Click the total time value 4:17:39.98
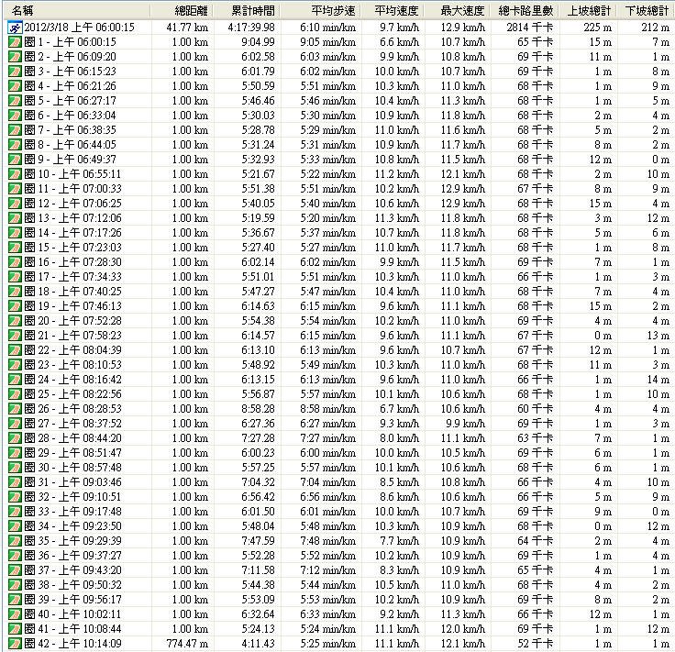The image size is (675, 652). [251, 28]
